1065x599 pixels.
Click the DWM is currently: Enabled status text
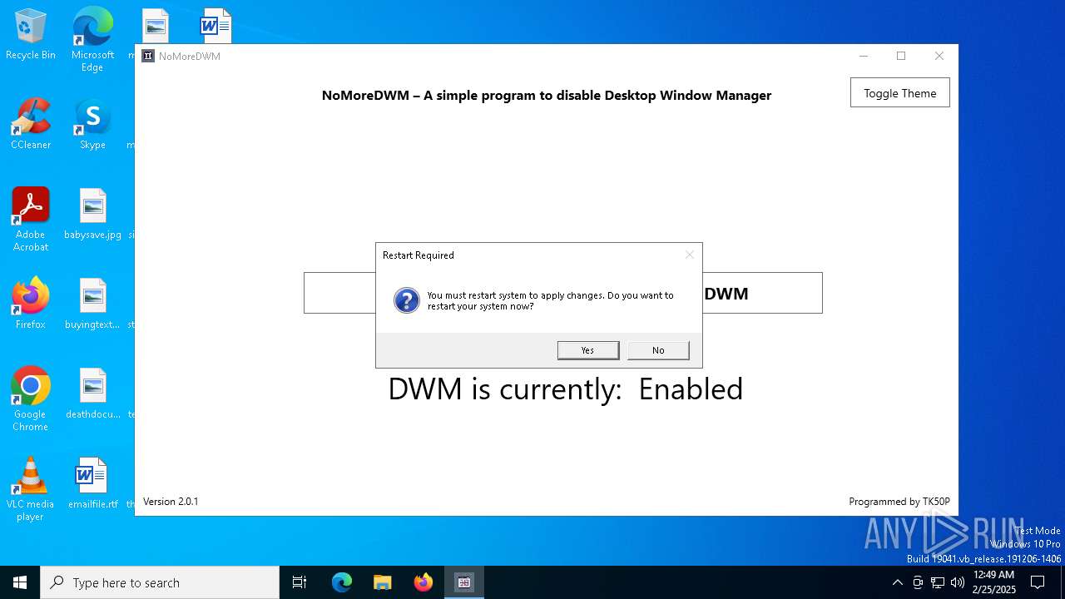click(565, 389)
